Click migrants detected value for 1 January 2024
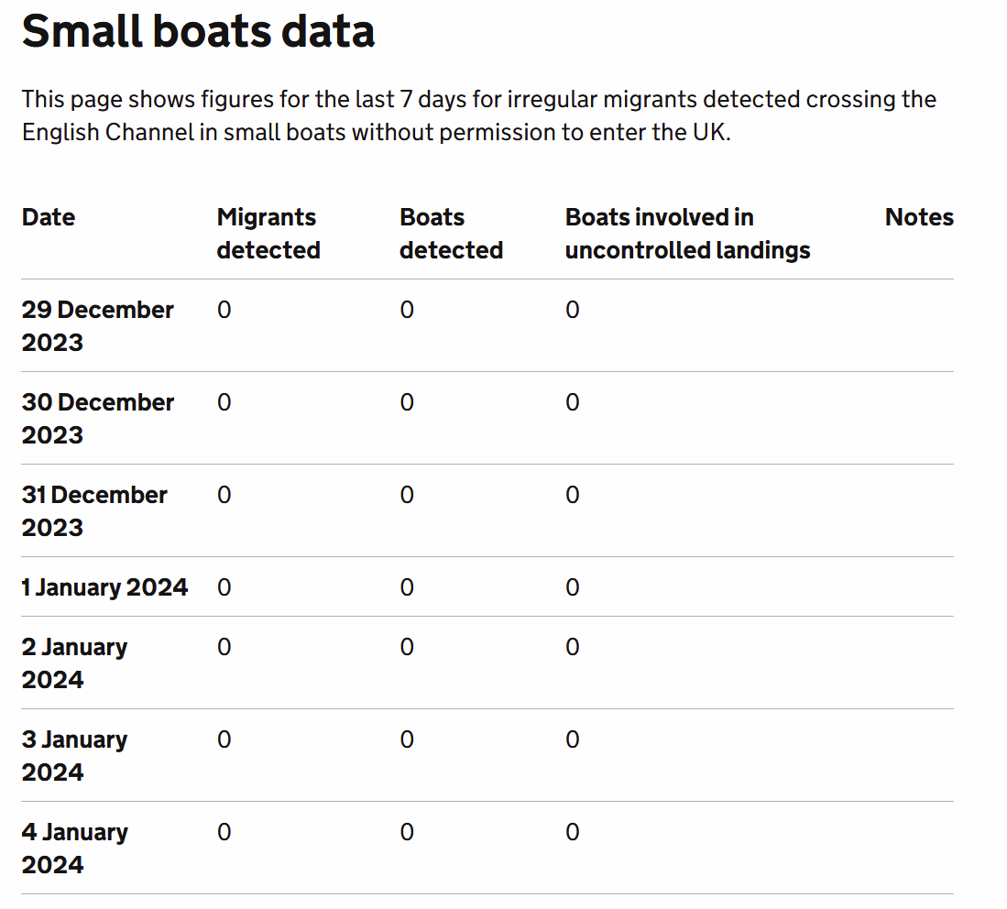1007x909 pixels. coord(224,586)
